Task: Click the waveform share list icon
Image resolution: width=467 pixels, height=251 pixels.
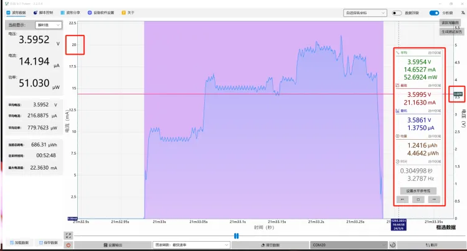Action: click(x=62, y=13)
